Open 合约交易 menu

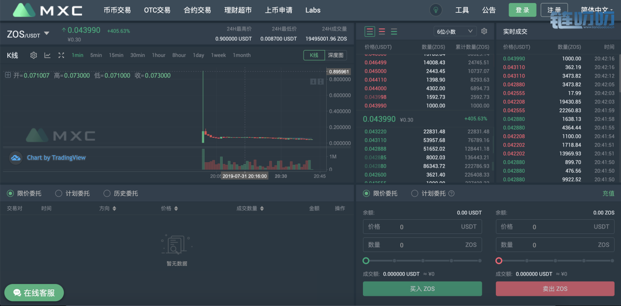(197, 10)
